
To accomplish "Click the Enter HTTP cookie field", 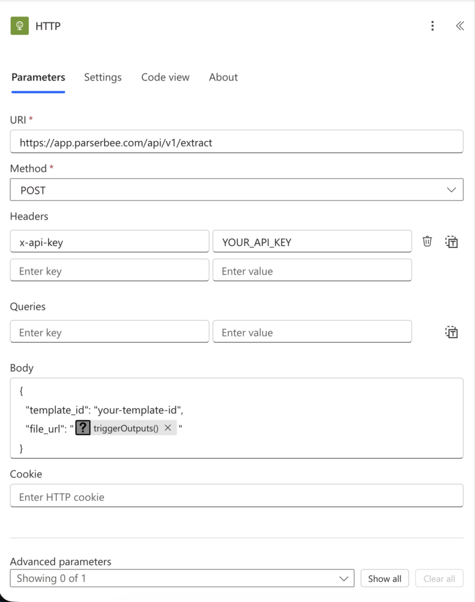I will [237, 496].
